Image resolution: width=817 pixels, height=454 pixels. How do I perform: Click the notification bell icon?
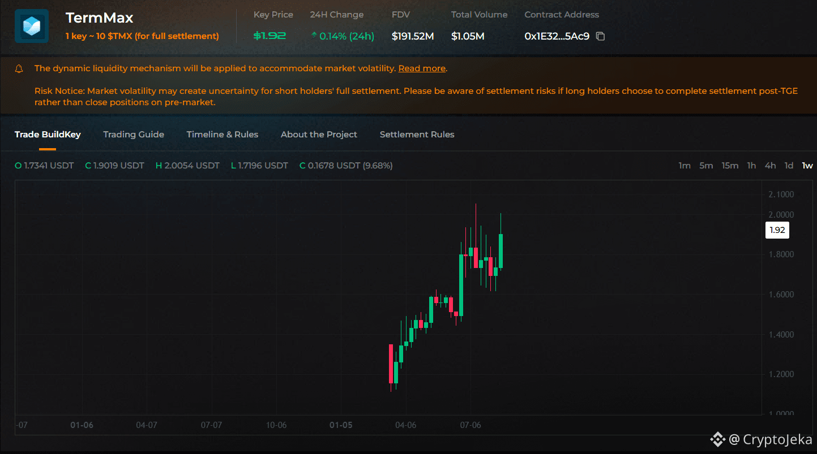tap(19, 68)
